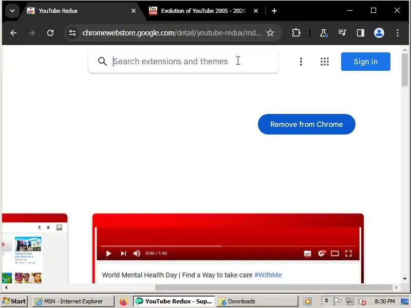Click the video progress bar in preview
This screenshot has height=308, width=411.
coord(228,246)
